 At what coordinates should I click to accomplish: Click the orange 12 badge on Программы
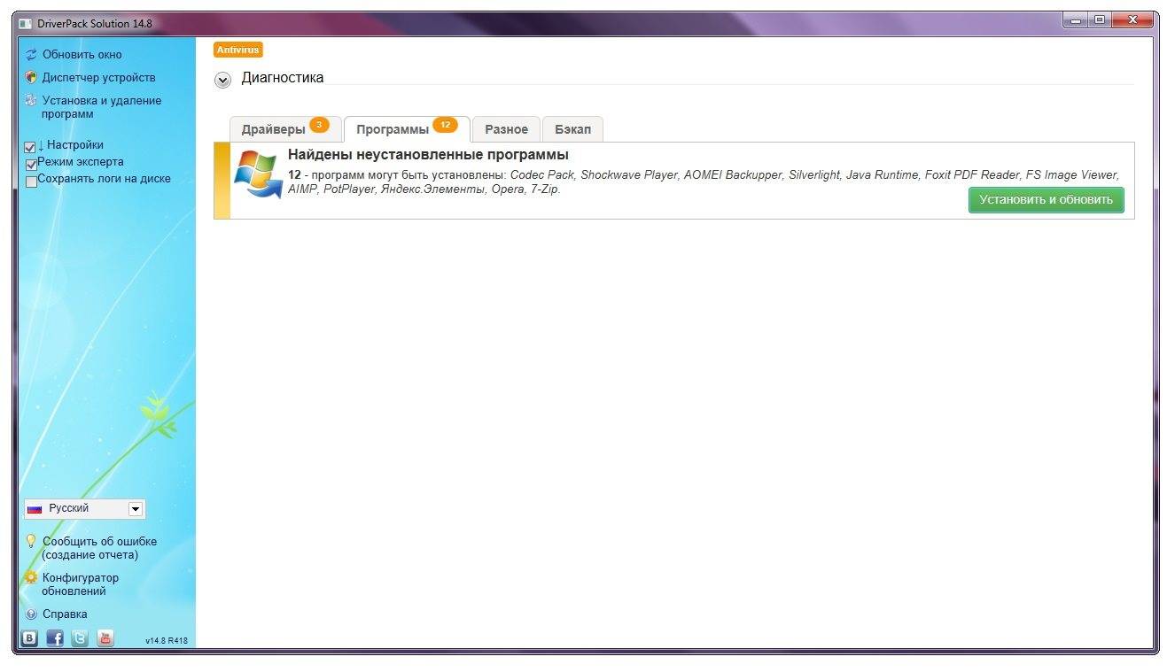coord(445,125)
